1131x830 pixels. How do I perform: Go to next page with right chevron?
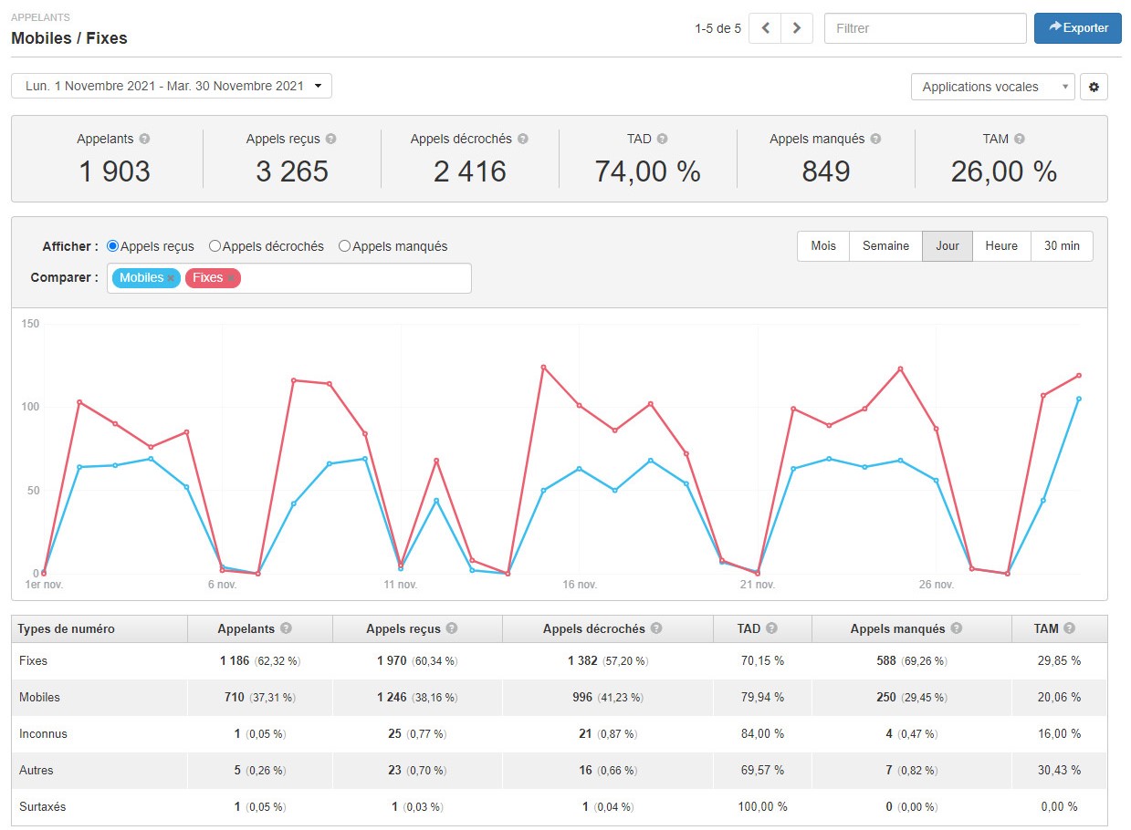click(x=796, y=28)
